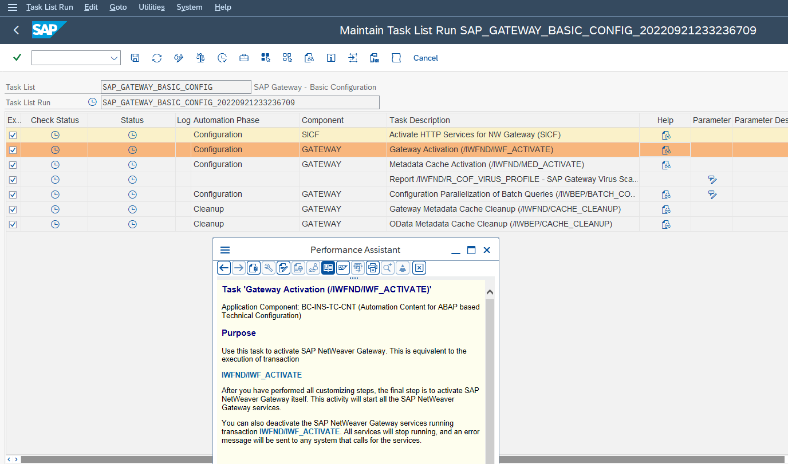The width and height of the screenshot is (788, 464).
Task: Open the Help menu
Action: (223, 7)
